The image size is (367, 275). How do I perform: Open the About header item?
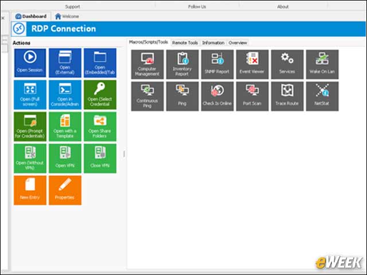(283, 6)
